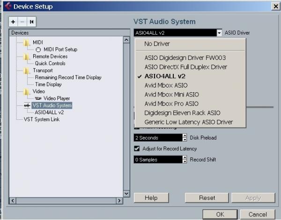Click the Record Shift 0 Samples field
The height and width of the screenshot is (220, 281).
pyautogui.click(x=158, y=160)
